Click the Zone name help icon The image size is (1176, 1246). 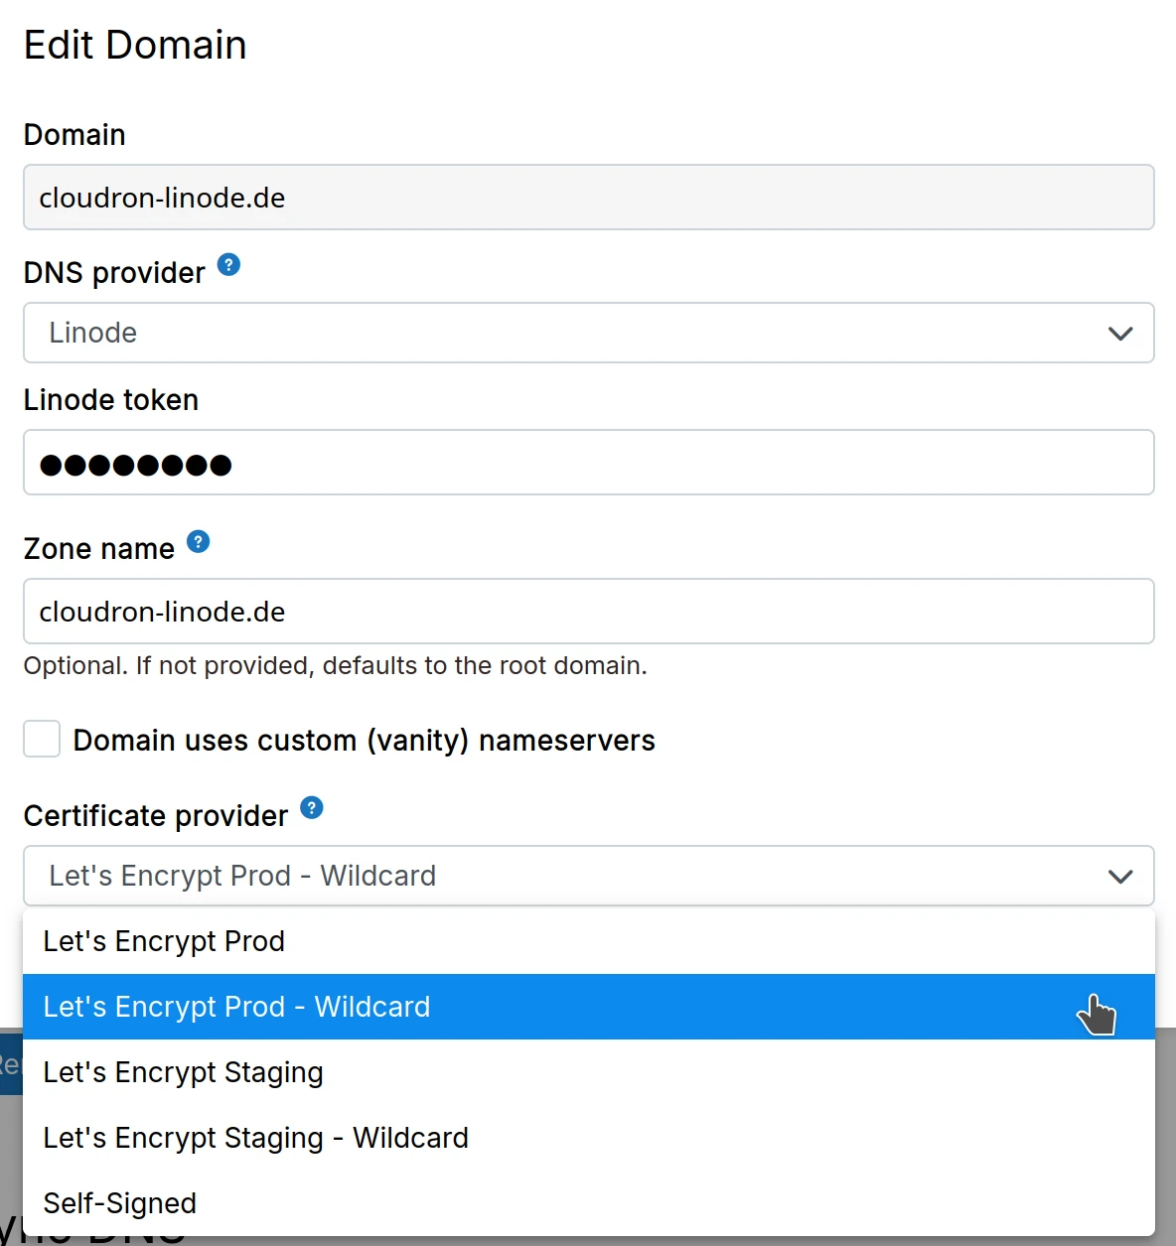198,542
